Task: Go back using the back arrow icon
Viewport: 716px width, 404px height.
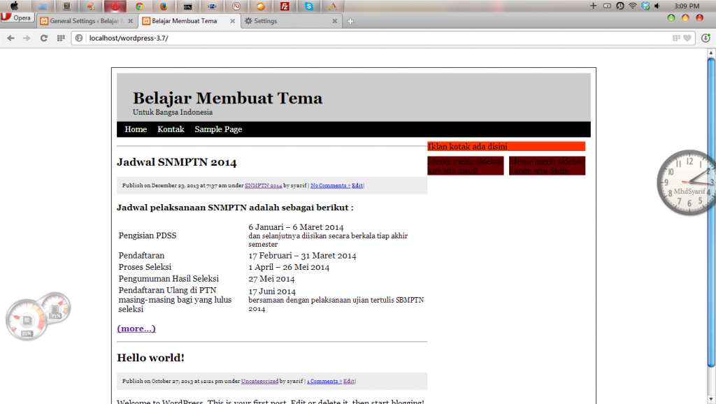Action: pos(12,37)
